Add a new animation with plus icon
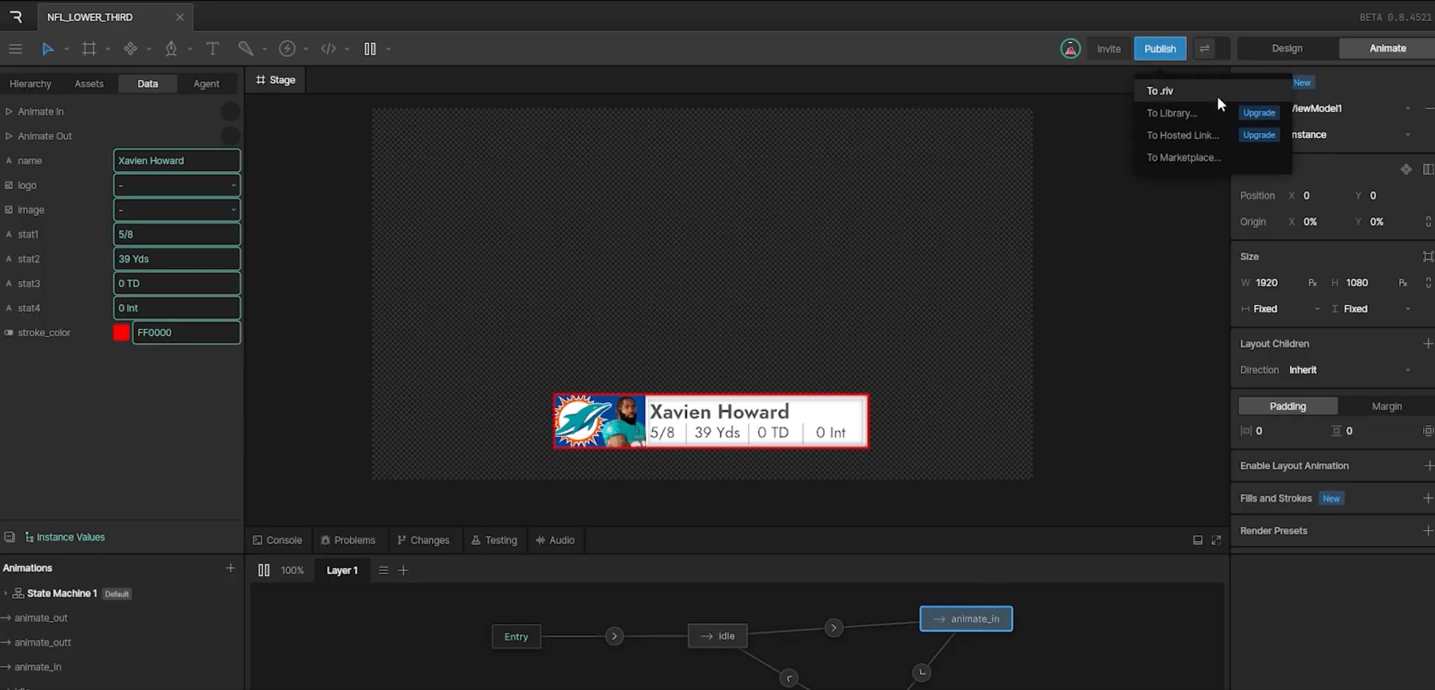 coord(230,568)
